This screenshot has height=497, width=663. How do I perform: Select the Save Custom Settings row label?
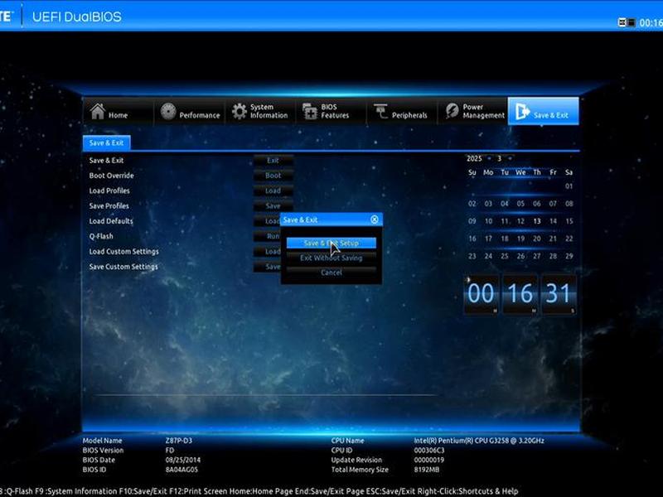click(x=123, y=267)
